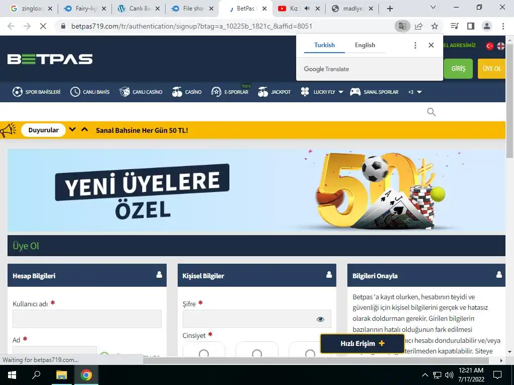
Task: Click the user icon in Hesap Bilgileri header
Action: (159, 275)
